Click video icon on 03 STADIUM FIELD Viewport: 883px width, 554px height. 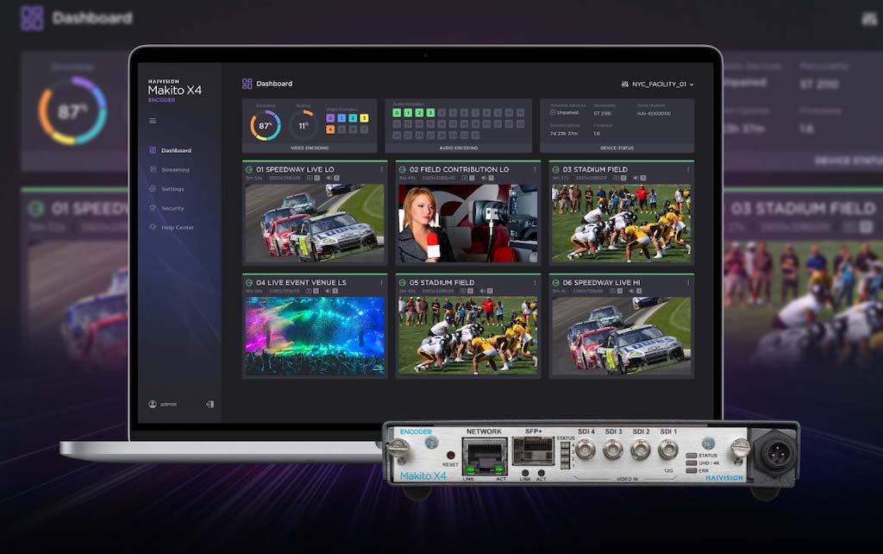[616, 178]
